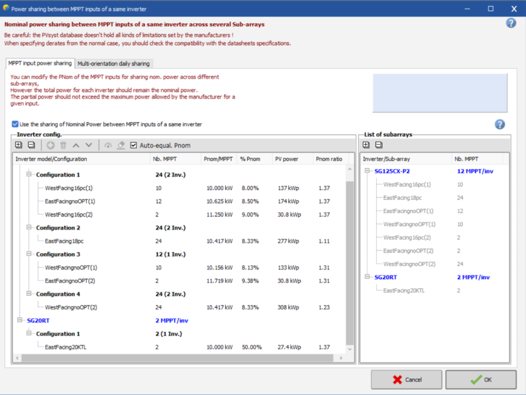Collapse SG20RT node in Inverter config

point(20,320)
